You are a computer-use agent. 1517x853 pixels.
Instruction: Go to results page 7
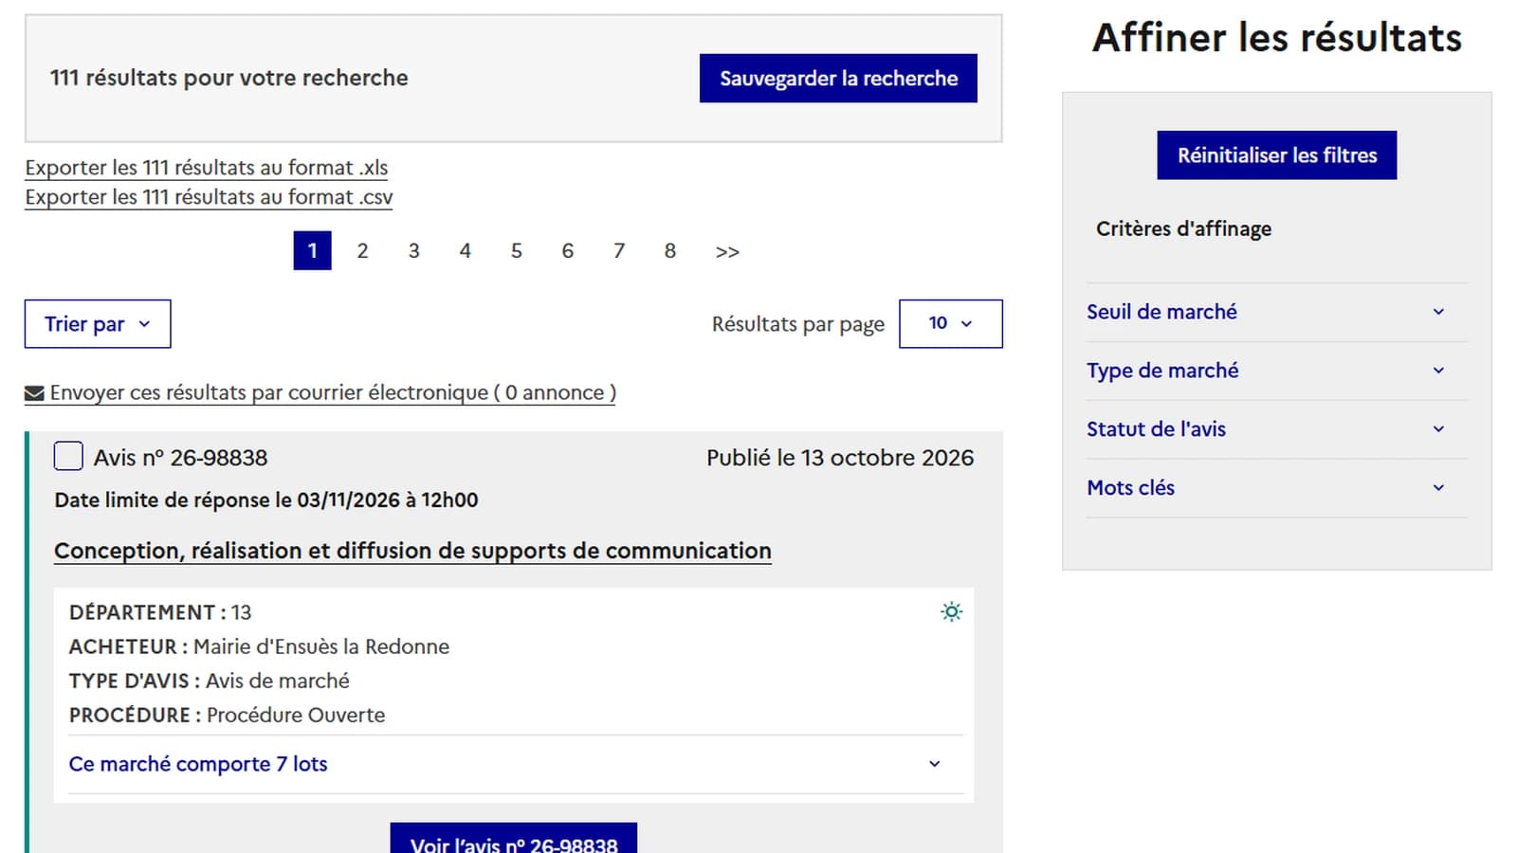tap(618, 251)
